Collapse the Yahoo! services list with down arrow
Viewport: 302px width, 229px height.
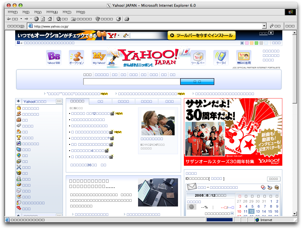19,101
